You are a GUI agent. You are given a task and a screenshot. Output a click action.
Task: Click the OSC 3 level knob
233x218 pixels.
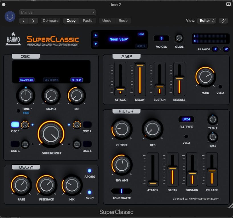coord(25,144)
